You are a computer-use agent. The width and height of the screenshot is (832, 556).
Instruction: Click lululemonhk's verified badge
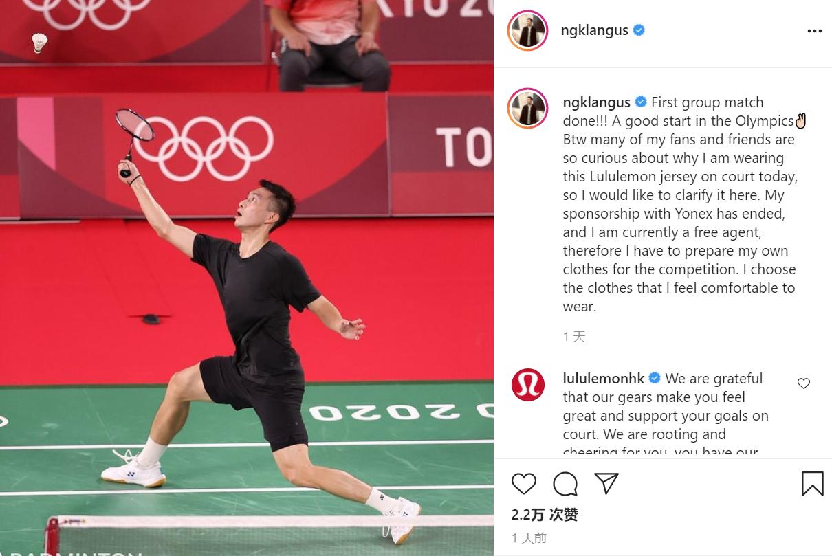[655, 378]
